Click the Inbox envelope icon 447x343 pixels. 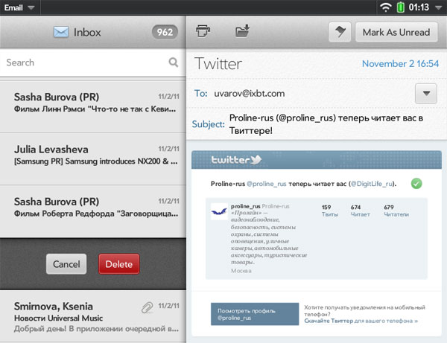[61, 32]
